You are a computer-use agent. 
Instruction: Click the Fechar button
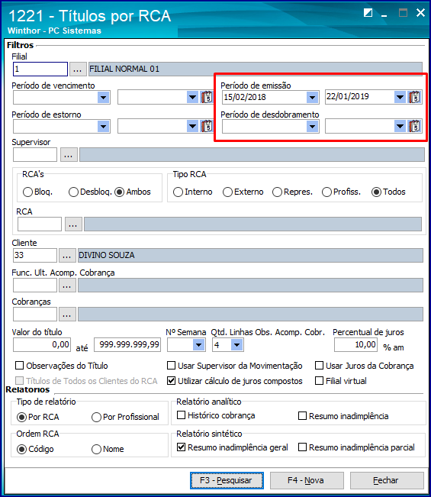click(x=387, y=480)
